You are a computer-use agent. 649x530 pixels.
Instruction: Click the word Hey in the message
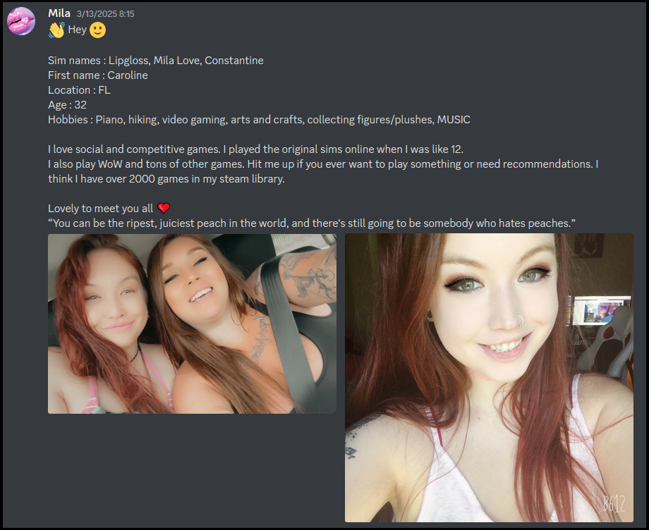tap(77, 30)
